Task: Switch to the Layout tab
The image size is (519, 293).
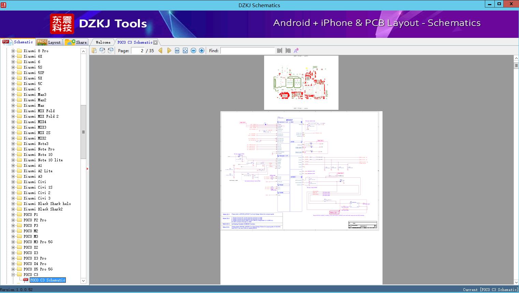Action: click(x=49, y=42)
